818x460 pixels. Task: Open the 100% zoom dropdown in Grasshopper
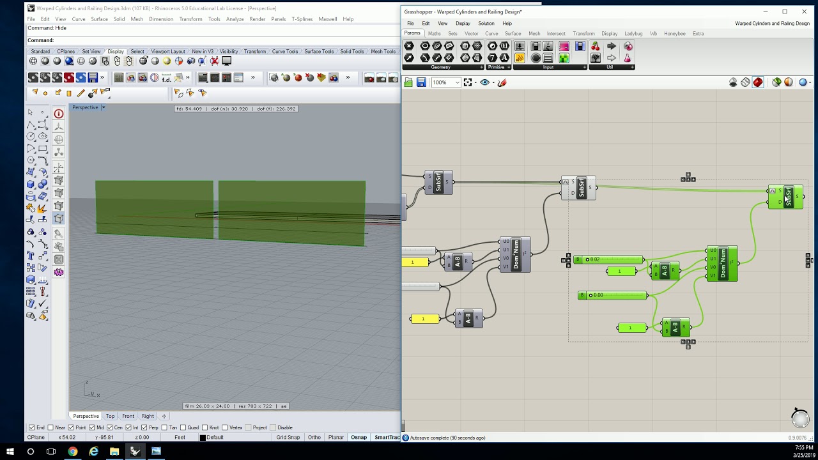coord(457,82)
